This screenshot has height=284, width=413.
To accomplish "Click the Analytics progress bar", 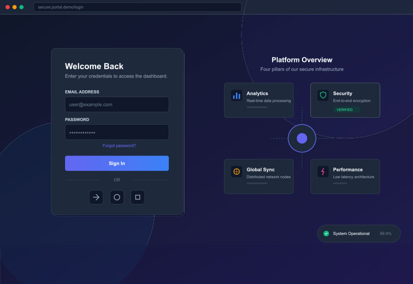I will point(257,107).
